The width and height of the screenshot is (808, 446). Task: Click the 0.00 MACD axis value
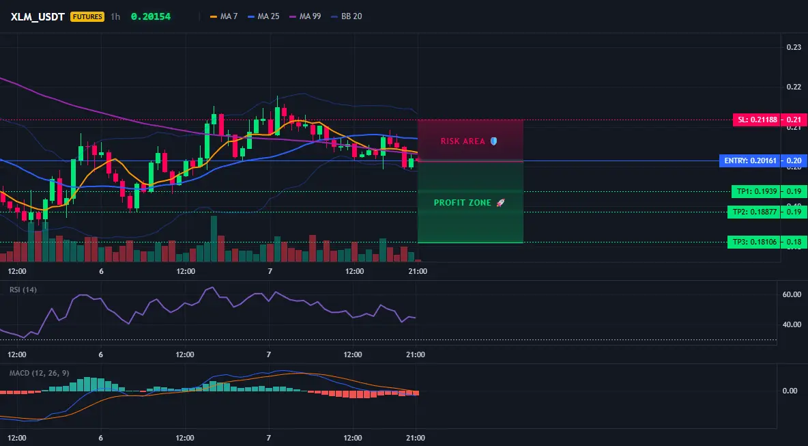(790, 391)
